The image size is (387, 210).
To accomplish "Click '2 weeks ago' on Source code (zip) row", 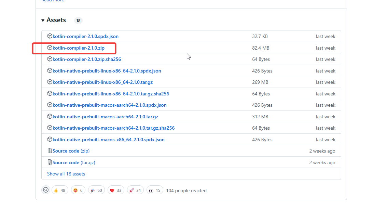I will point(322,151).
